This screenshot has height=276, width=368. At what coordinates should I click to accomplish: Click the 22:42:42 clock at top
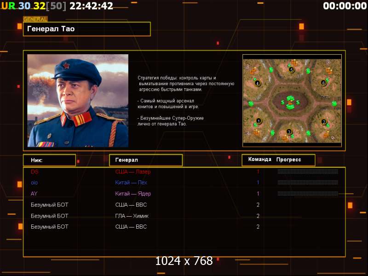tap(91, 6)
